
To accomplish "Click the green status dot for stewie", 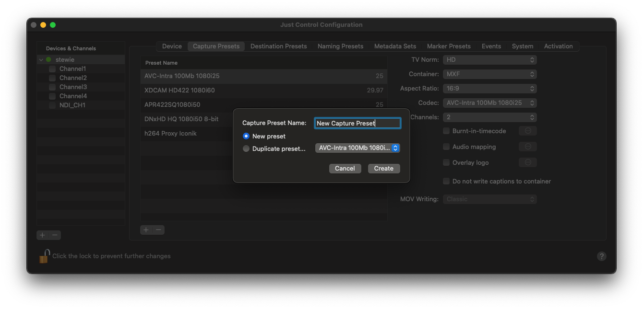I will pyautogui.click(x=48, y=60).
